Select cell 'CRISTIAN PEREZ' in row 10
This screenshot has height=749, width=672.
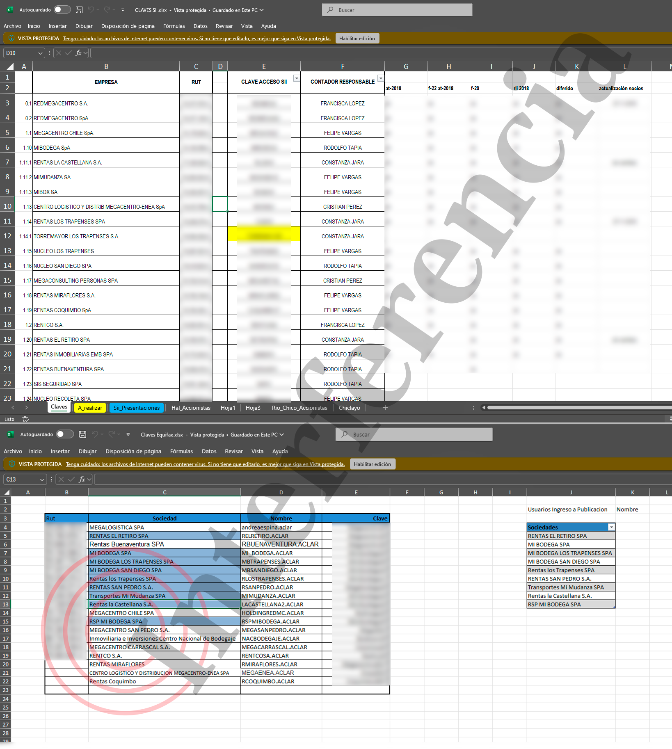[343, 204]
